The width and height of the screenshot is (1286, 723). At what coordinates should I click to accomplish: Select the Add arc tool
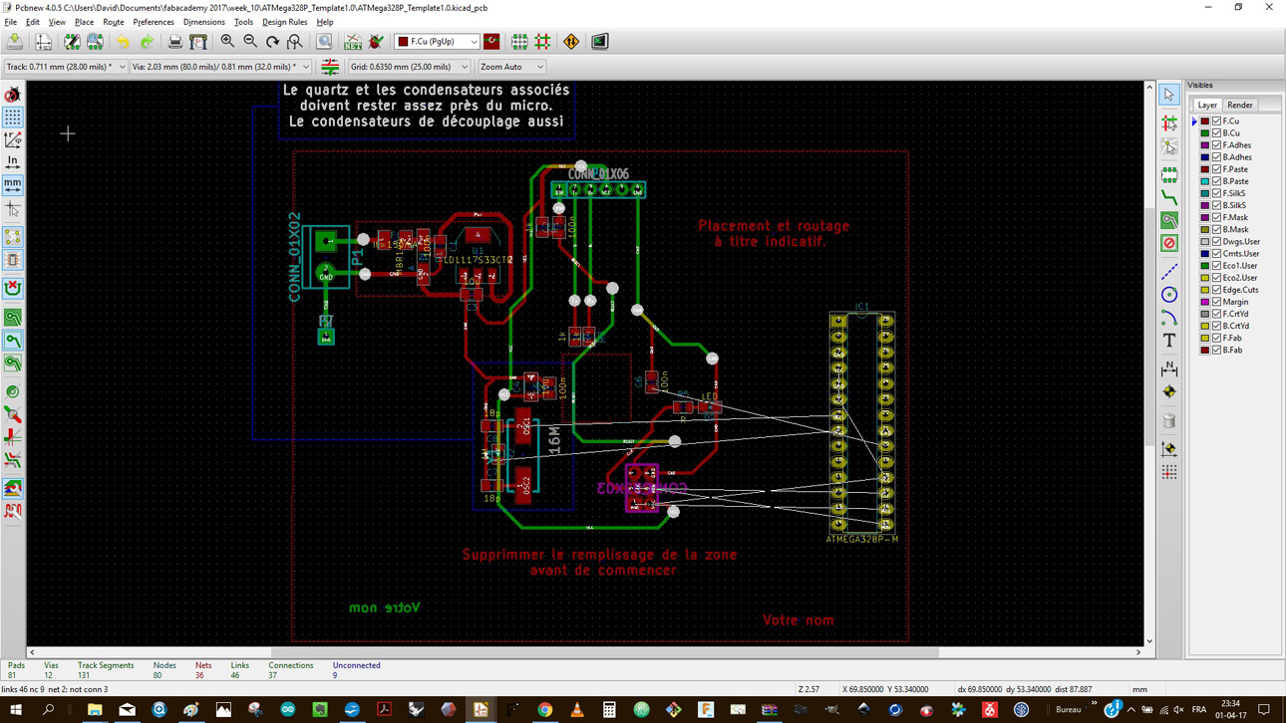1169,318
